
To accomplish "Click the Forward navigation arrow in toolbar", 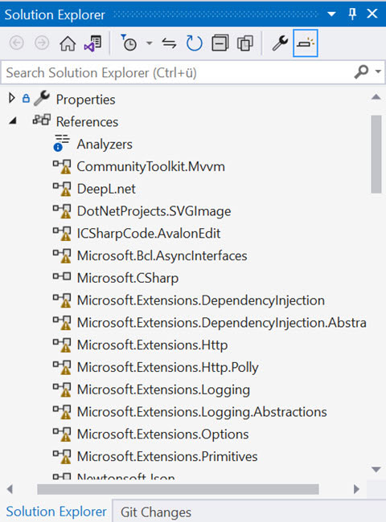I will (42, 43).
